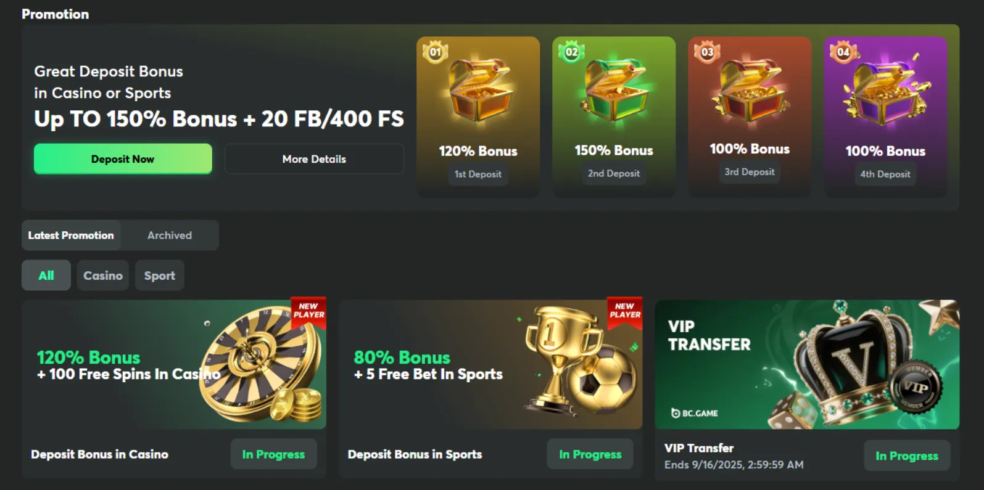
Task: Click the BC.GAME logo on the VIP banner
Action: coord(695,413)
